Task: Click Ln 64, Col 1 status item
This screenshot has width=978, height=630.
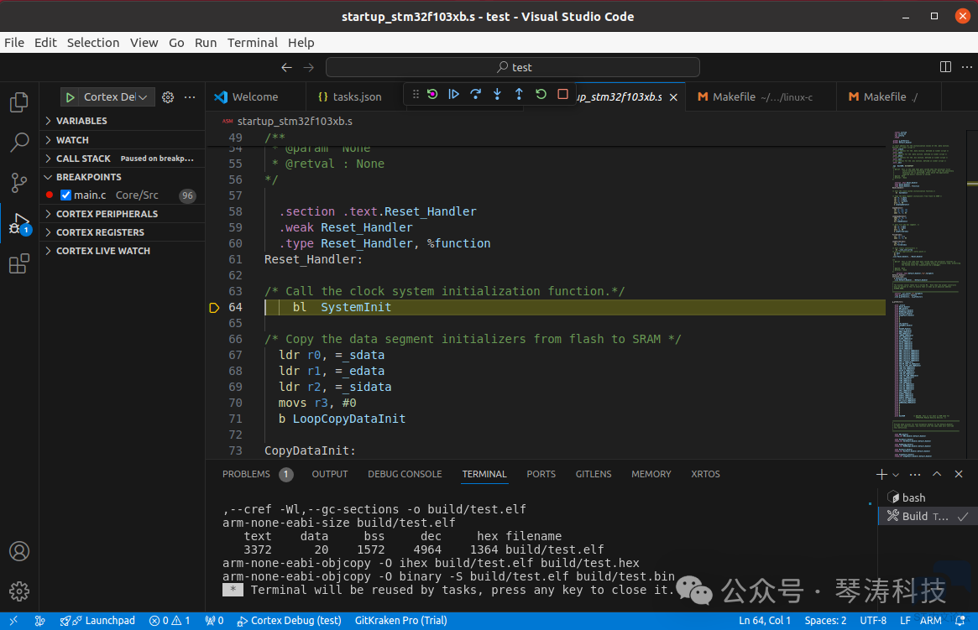Action: 765,621
